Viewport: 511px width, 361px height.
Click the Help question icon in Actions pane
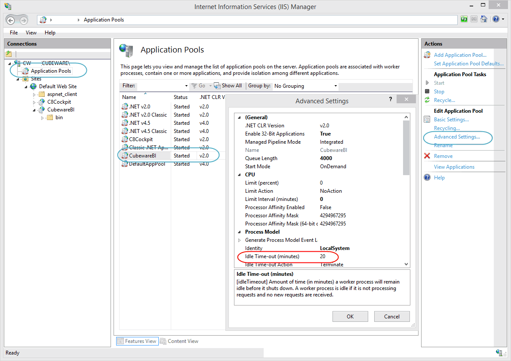[x=427, y=177]
